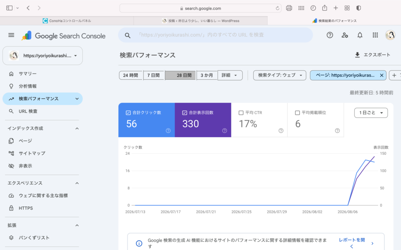This screenshot has height=250, width=401.
Task: Click the URL inspection search field
Action: [215, 35]
